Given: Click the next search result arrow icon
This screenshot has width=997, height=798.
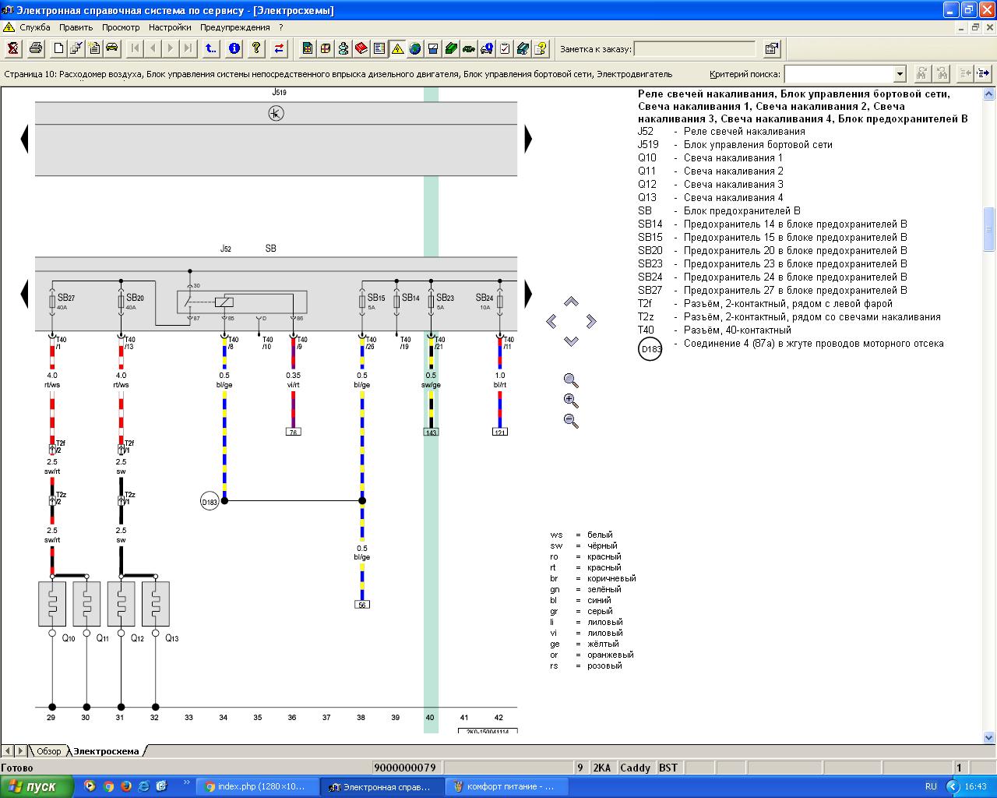Looking at the screenshot, I should (983, 73).
